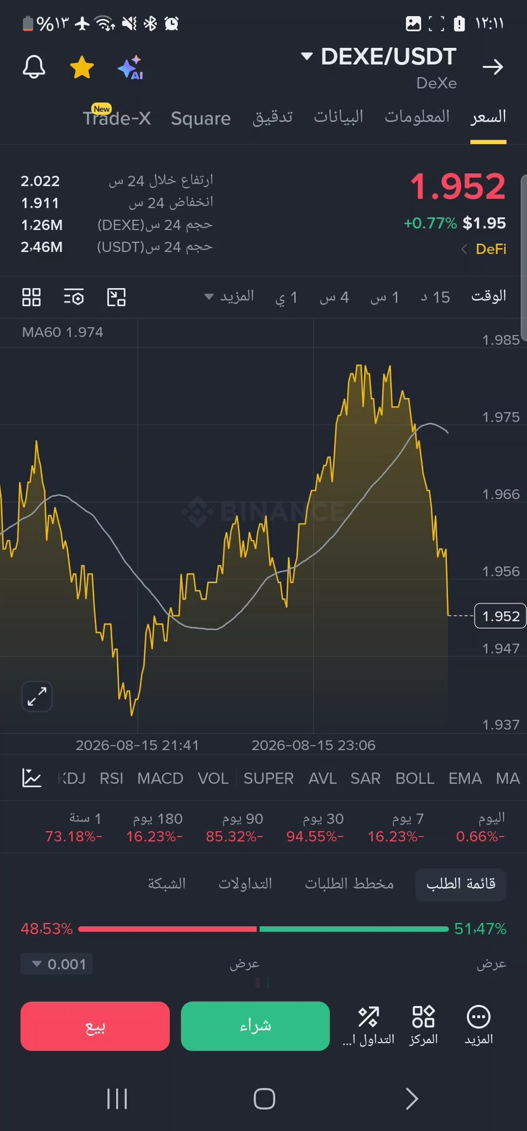Tap the Android back navigation button
The width and height of the screenshot is (527, 1131).
point(412,1099)
